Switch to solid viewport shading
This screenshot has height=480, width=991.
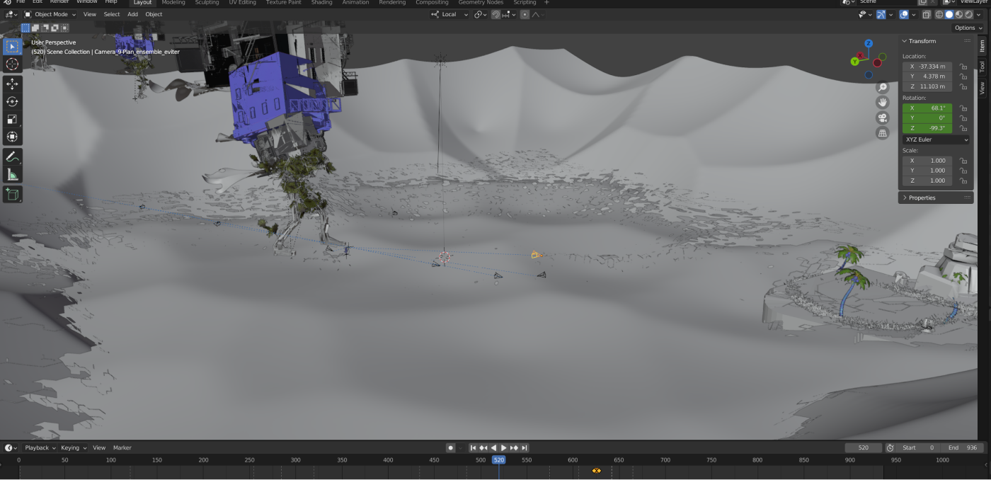pyautogui.click(x=949, y=14)
